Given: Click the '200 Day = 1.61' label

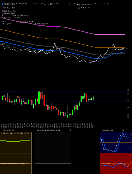Looking at the screenshot, I should [x=10, y=11].
